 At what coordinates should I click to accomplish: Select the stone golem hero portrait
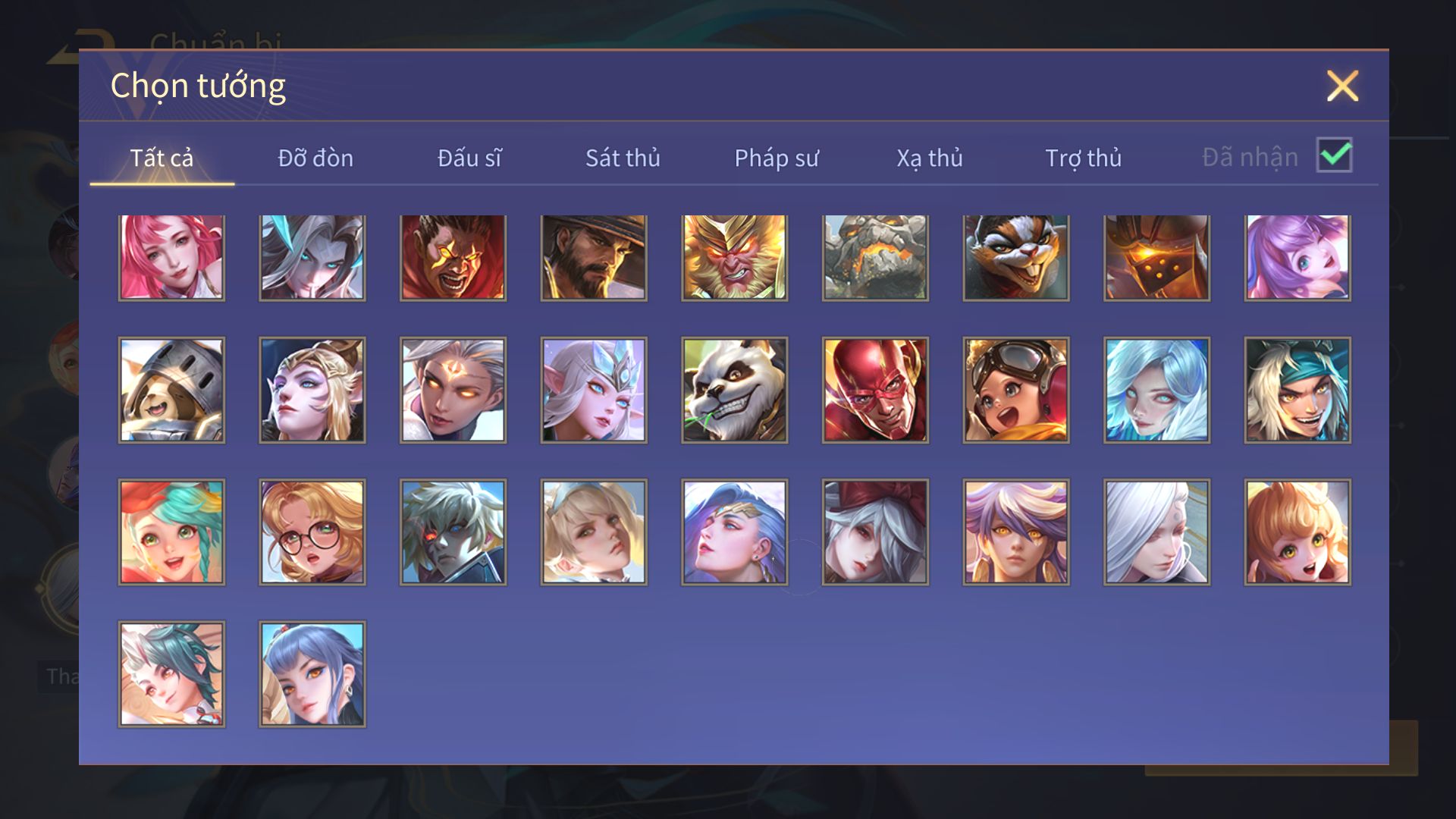tap(875, 257)
